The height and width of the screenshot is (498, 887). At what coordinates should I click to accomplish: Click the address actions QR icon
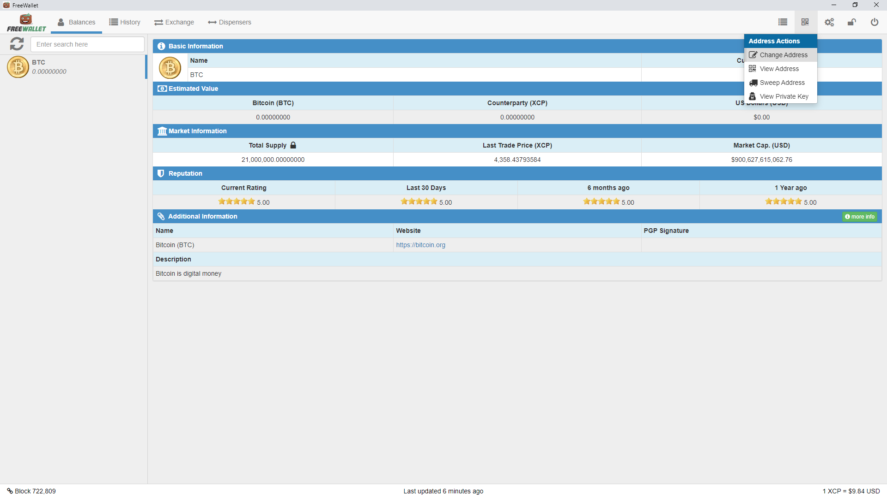[805, 22]
